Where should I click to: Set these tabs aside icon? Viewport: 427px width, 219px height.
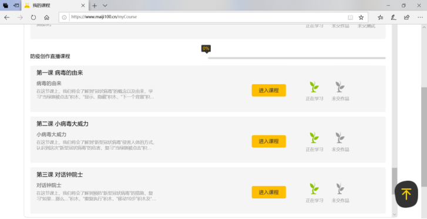[x=16, y=5]
